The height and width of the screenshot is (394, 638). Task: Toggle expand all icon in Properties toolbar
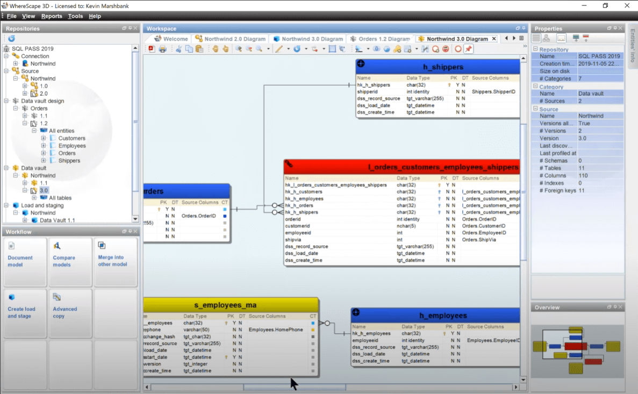[x=576, y=38]
